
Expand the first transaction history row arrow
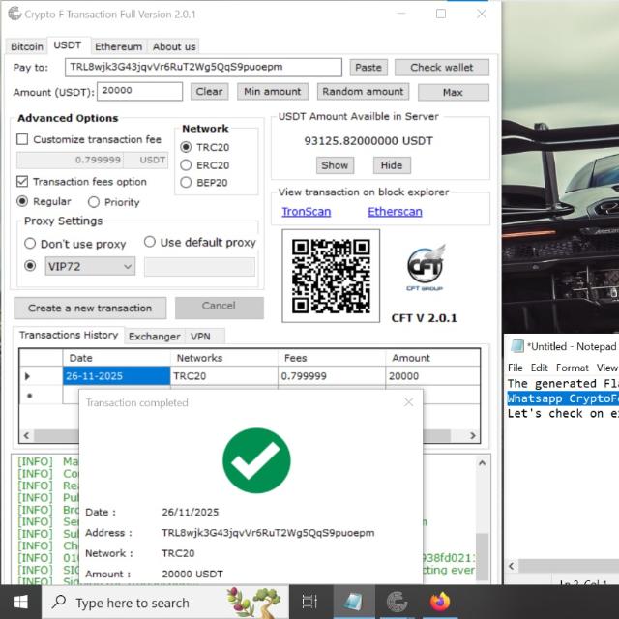27,376
